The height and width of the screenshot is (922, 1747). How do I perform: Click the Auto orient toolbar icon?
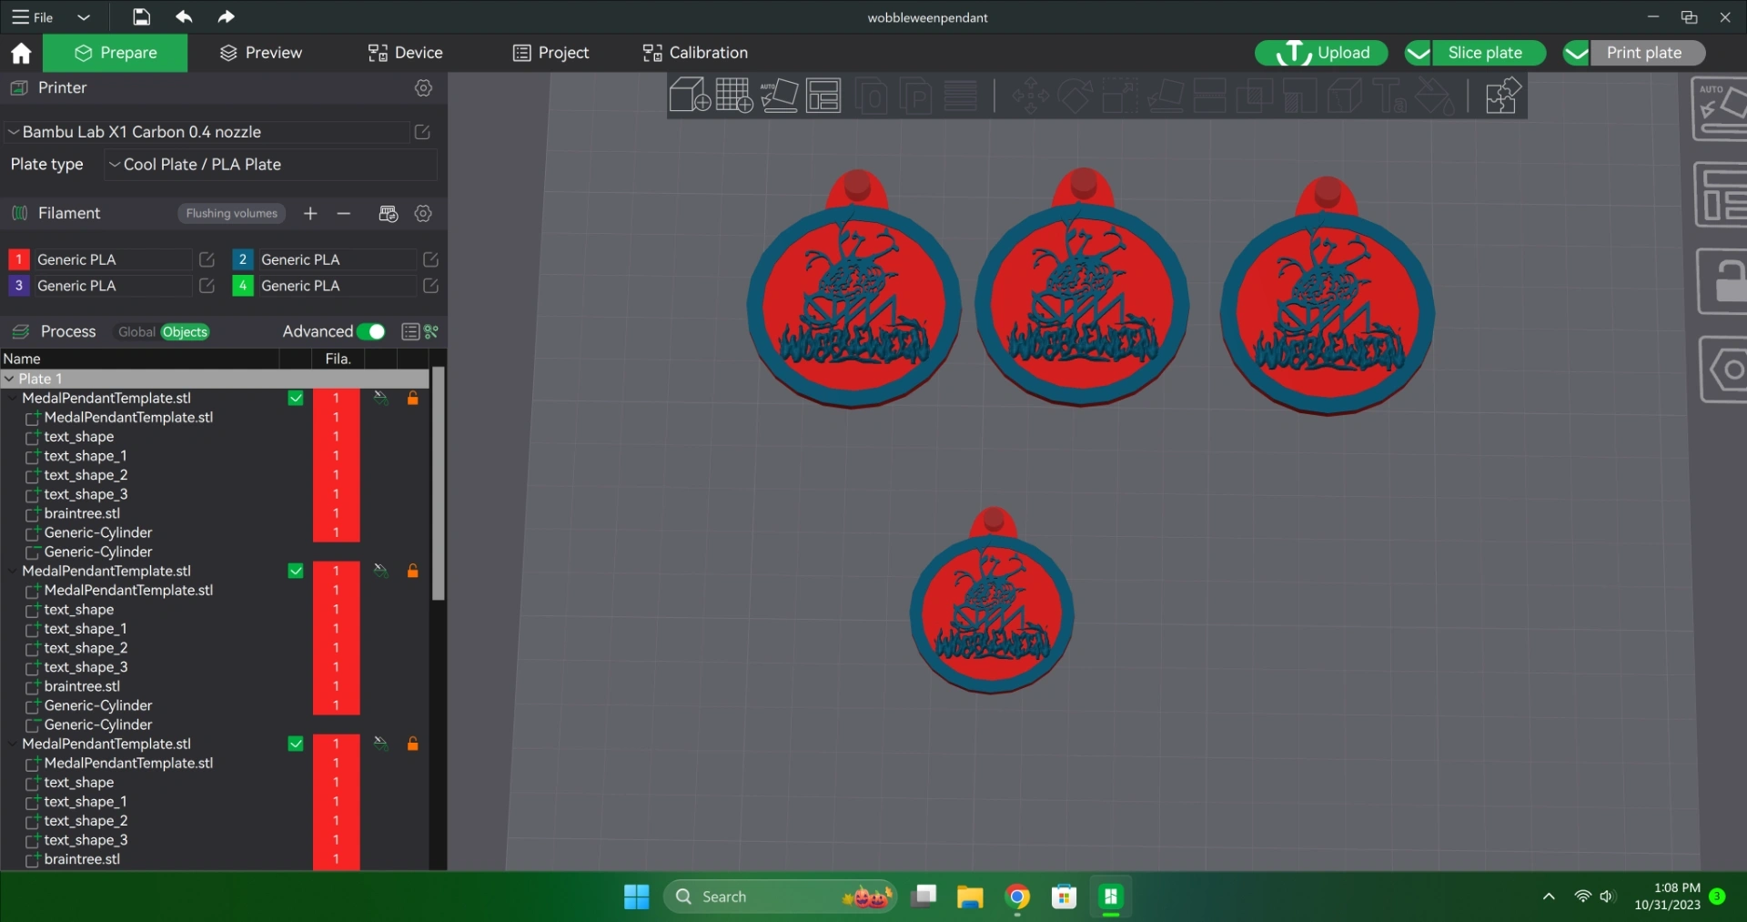click(x=779, y=95)
